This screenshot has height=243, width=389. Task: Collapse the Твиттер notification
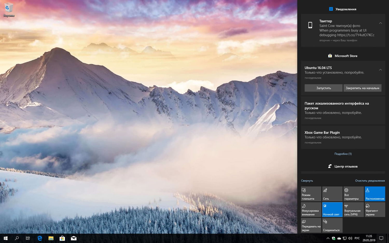[x=380, y=23]
